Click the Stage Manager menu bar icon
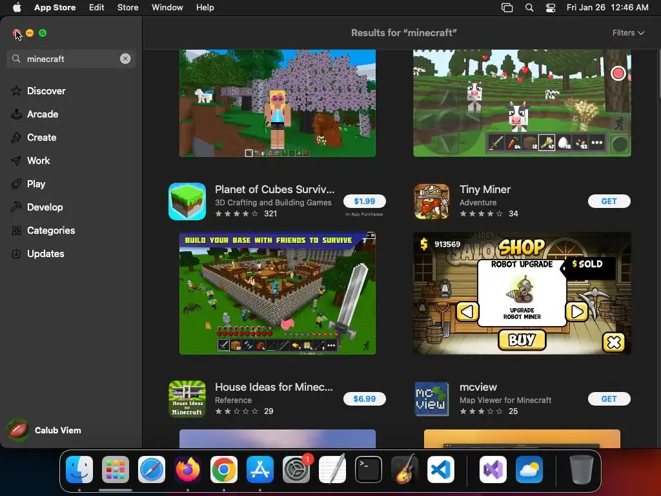The image size is (661, 496). pyautogui.click(x=507, y=7)
